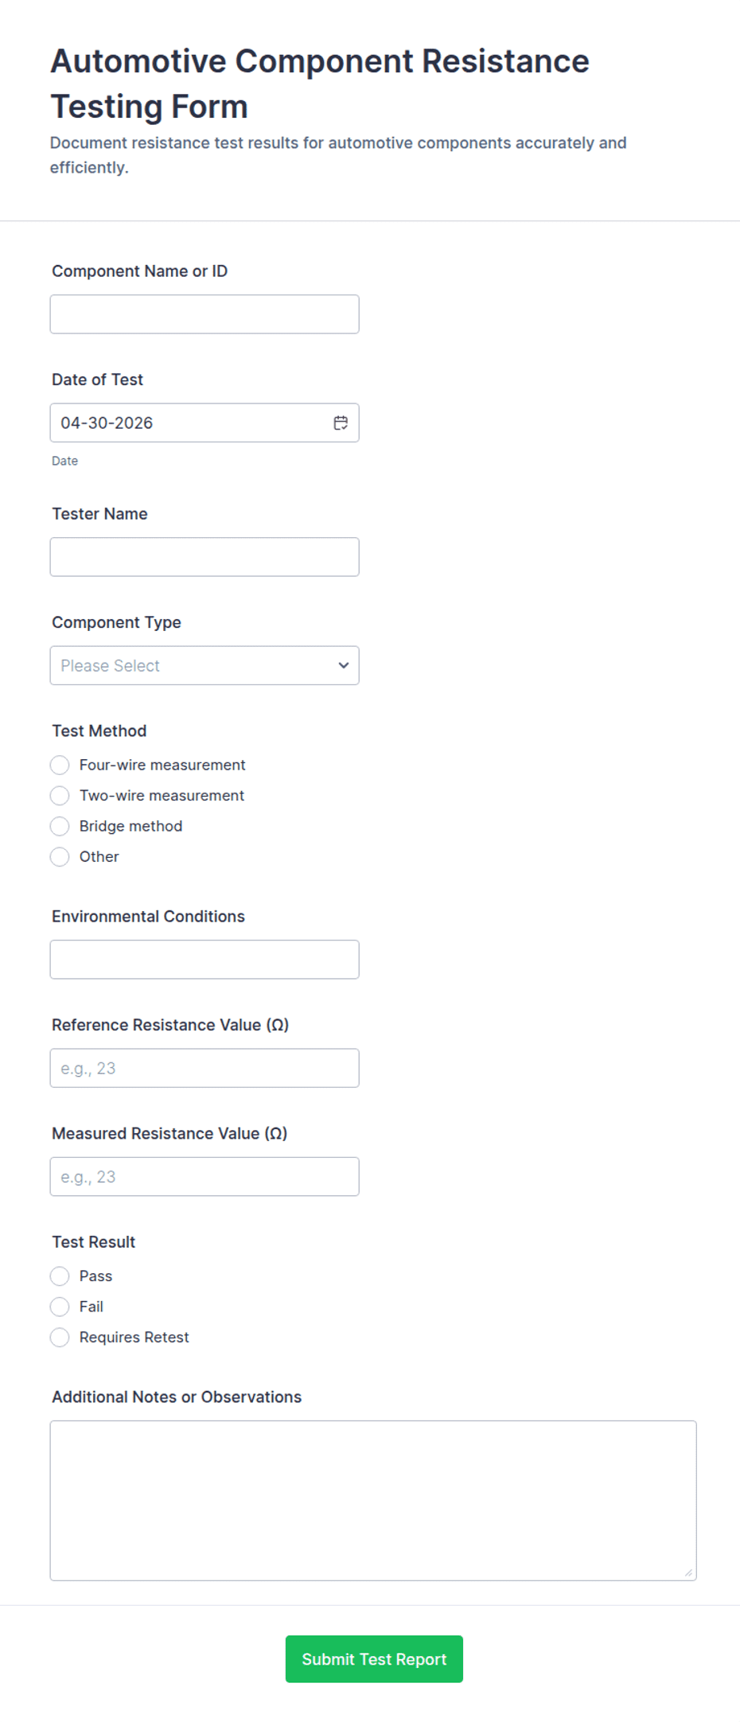
Task: Open the calendar date picker icon
Action: point(341,423)
